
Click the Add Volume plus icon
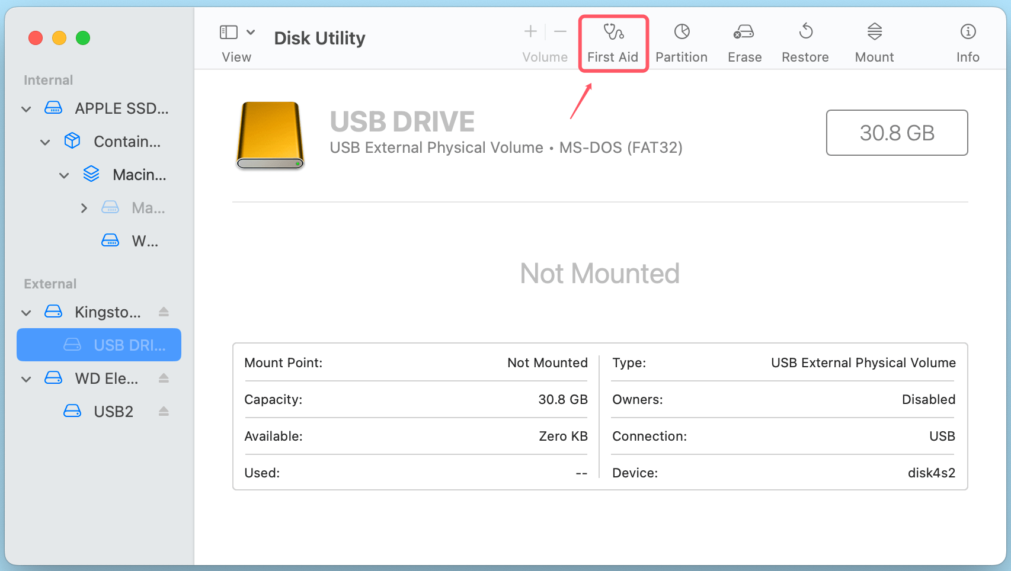pyautogui.click(x=529, y=31)
